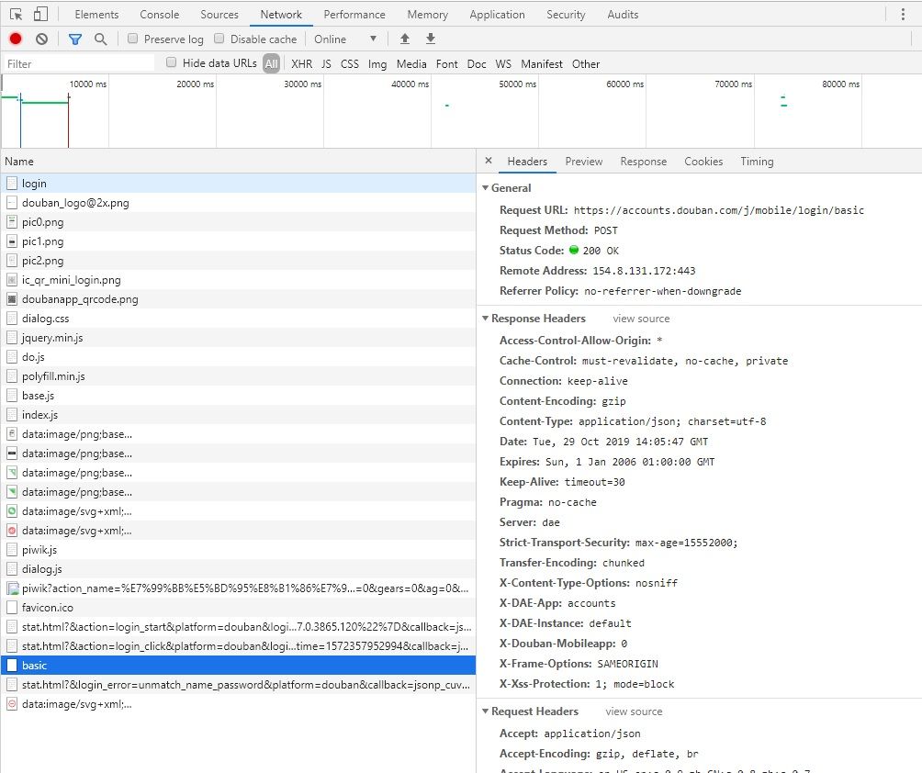922x773 pixels.
Task: Click the file icon beside piwik.js
Action: pyautogui.click(x=12, y=550)
